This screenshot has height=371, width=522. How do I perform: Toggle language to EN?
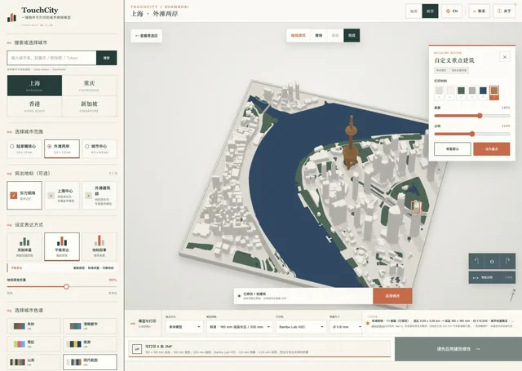pyautogui.click(x=452, y=11)
